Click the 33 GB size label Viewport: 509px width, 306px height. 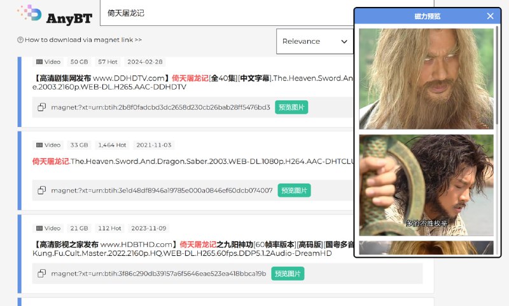click(x=79, y=145)
